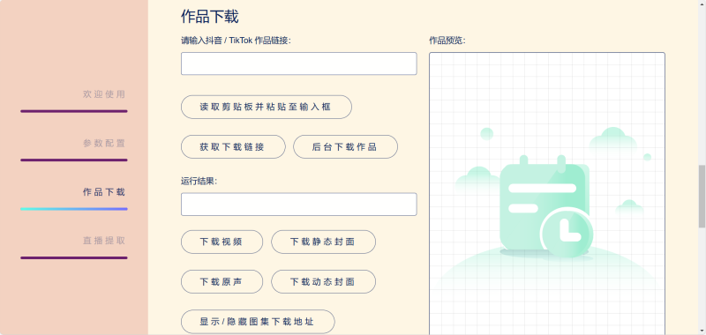Click 读取剪贴板并粘贴至输入框 button
This screenshot has width=706, height=335.
click(267, 107)
